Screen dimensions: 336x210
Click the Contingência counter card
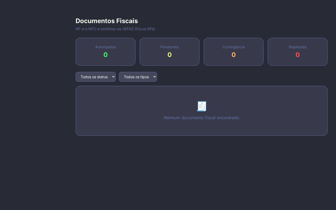pyautogui.click(x=234, y=52)
